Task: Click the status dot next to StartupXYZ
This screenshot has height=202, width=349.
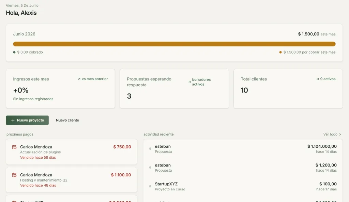Action: coord(150,186)
